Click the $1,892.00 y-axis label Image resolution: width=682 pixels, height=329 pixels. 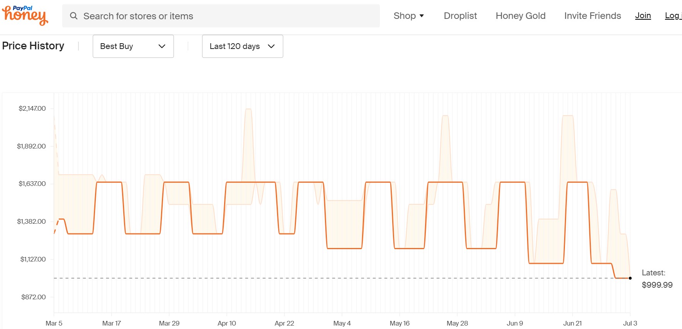click(x=31, y=146)
